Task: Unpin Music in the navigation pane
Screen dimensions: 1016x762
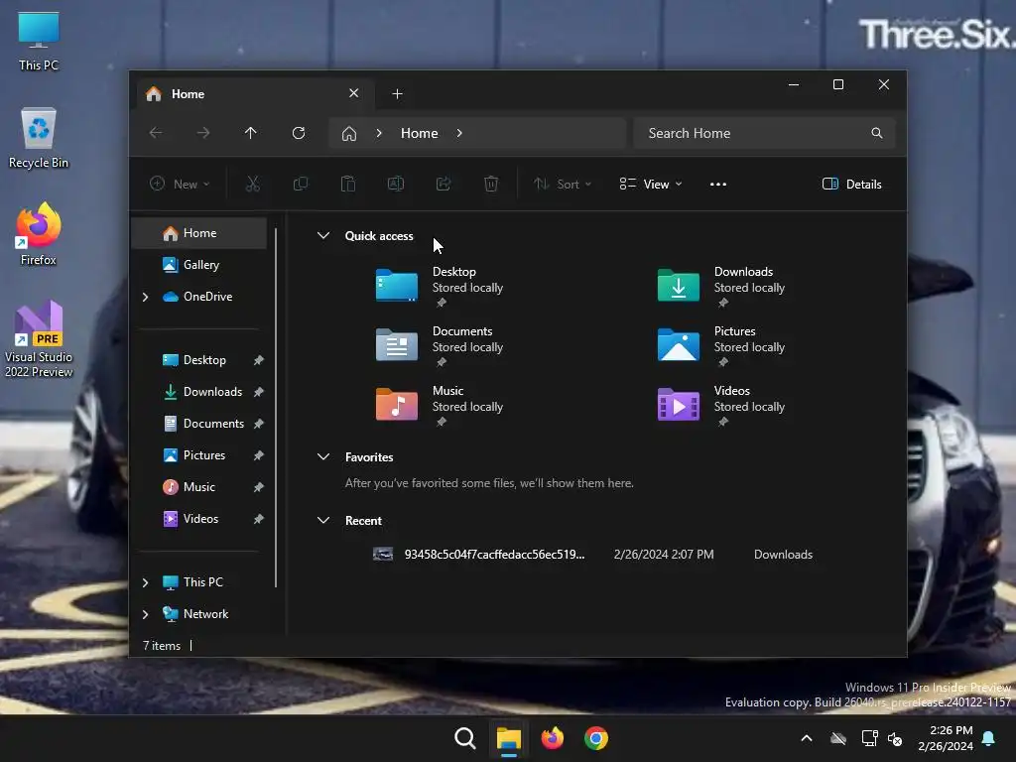Action: click(x=259, y=487)
